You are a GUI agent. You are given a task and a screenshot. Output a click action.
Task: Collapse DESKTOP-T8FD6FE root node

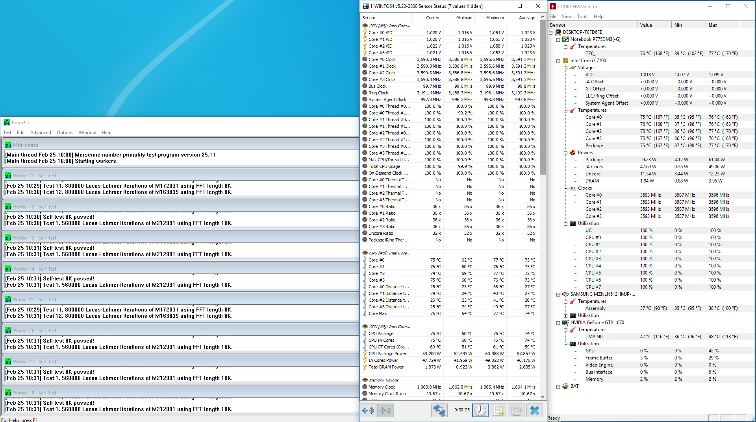[551, 33]
